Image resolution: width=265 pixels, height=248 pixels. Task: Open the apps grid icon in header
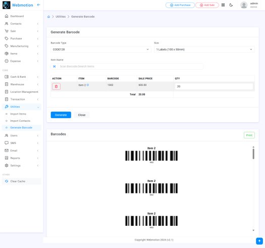(223, 5)
